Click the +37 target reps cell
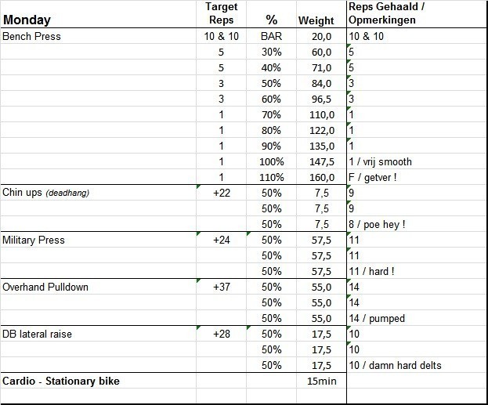 click(222, 287)
